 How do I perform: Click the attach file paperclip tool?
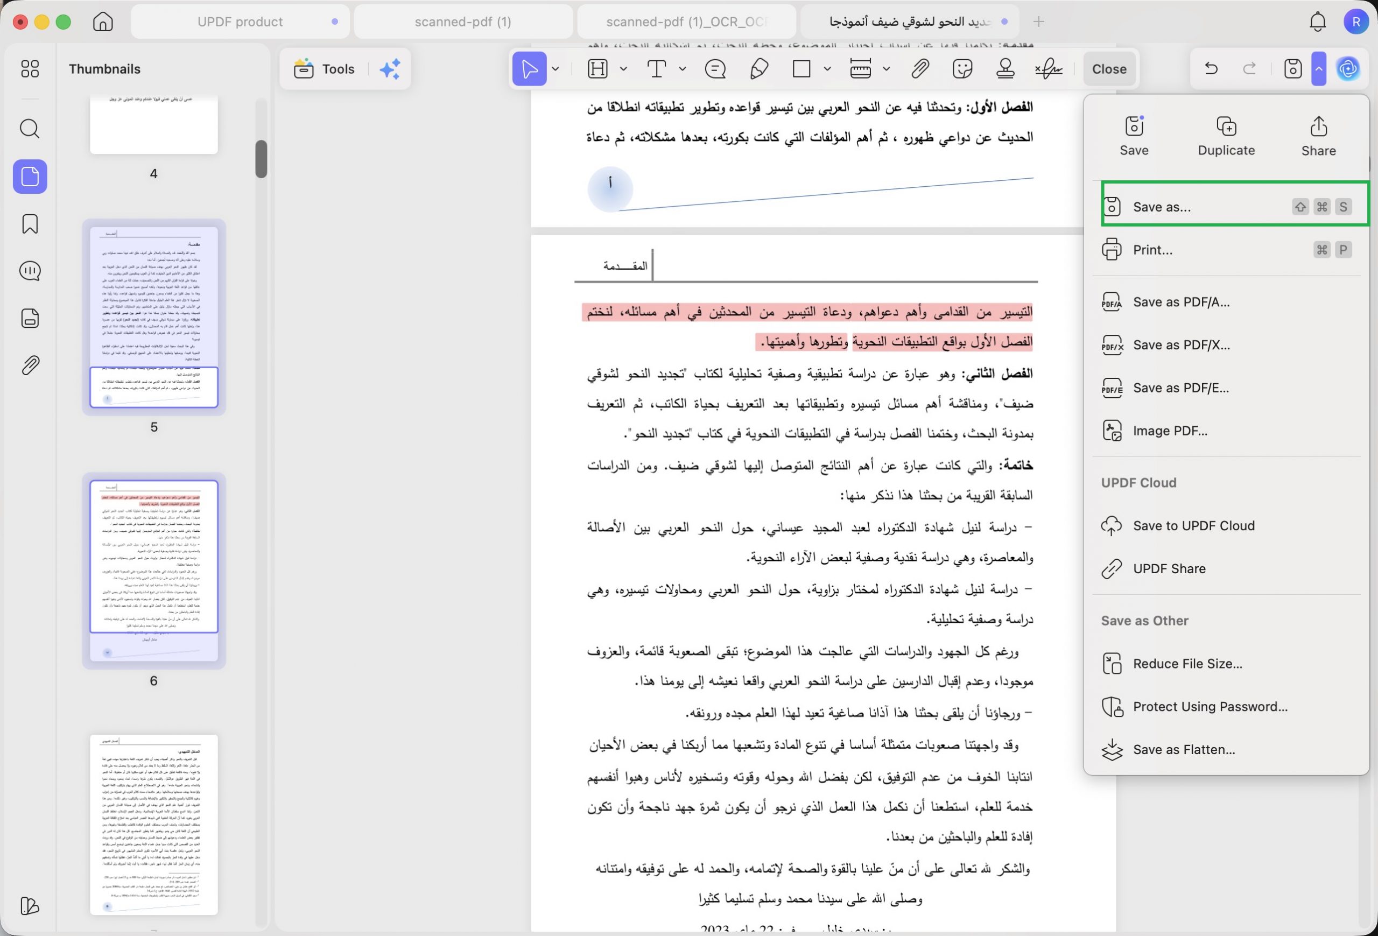pyautogui.click(x=920, y=69)
